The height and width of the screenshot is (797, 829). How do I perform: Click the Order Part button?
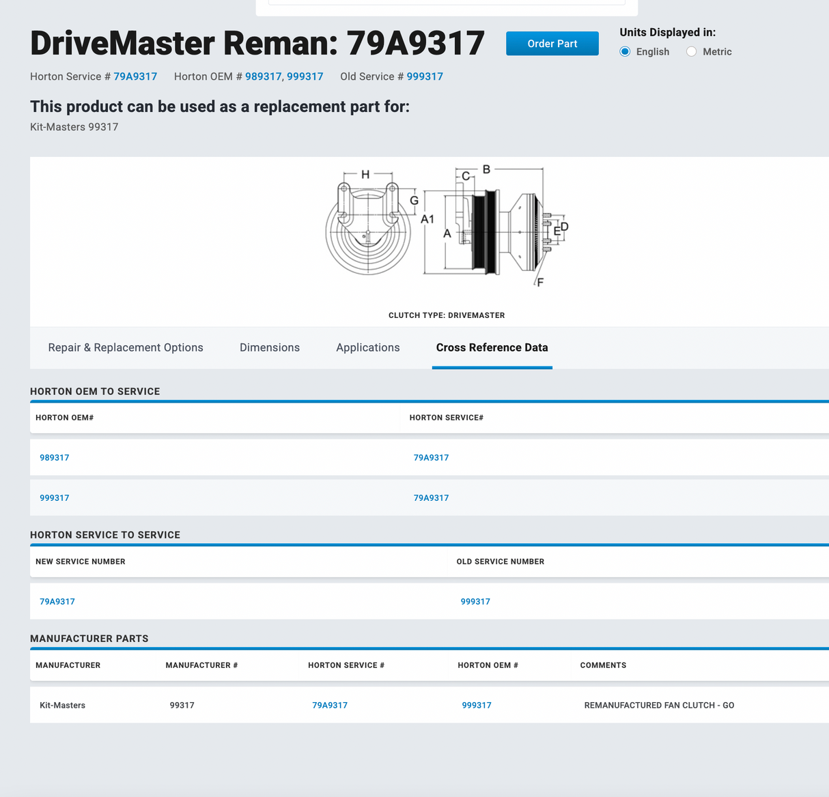tap(552, 44)
